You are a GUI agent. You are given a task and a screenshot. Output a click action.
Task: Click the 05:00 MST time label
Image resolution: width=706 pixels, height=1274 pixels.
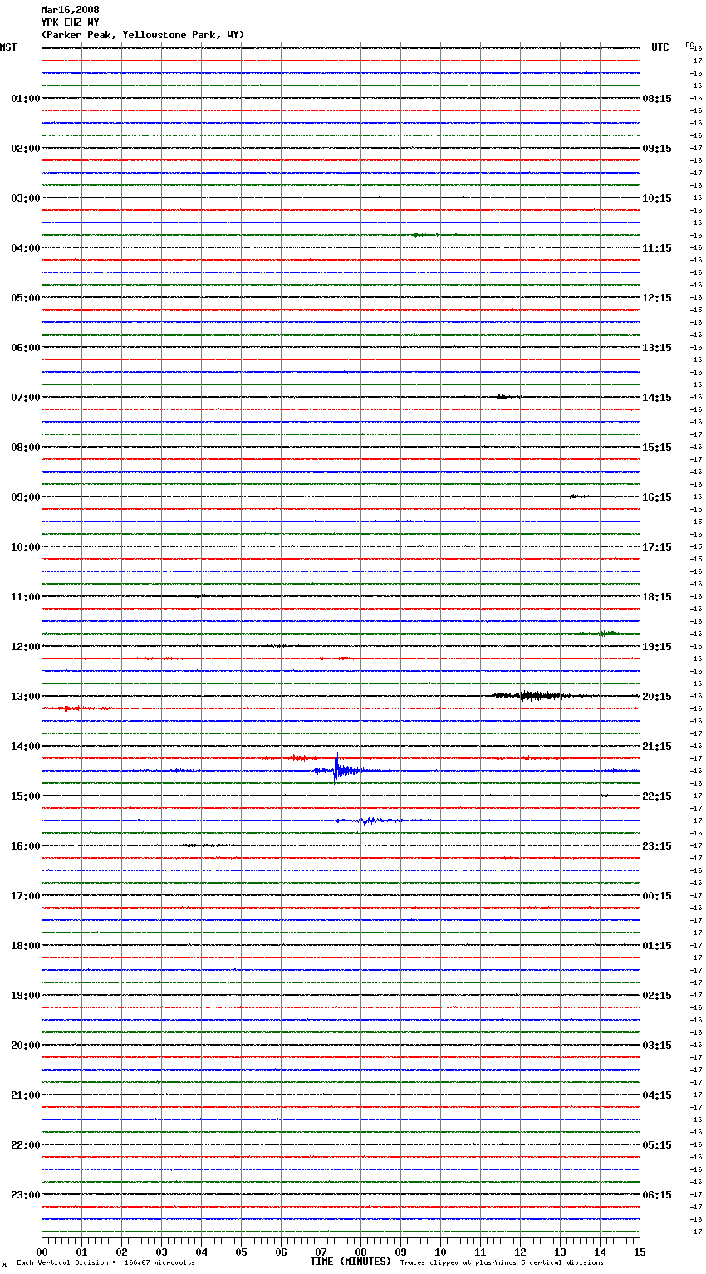pyautogui.click(x=26, y=298)
